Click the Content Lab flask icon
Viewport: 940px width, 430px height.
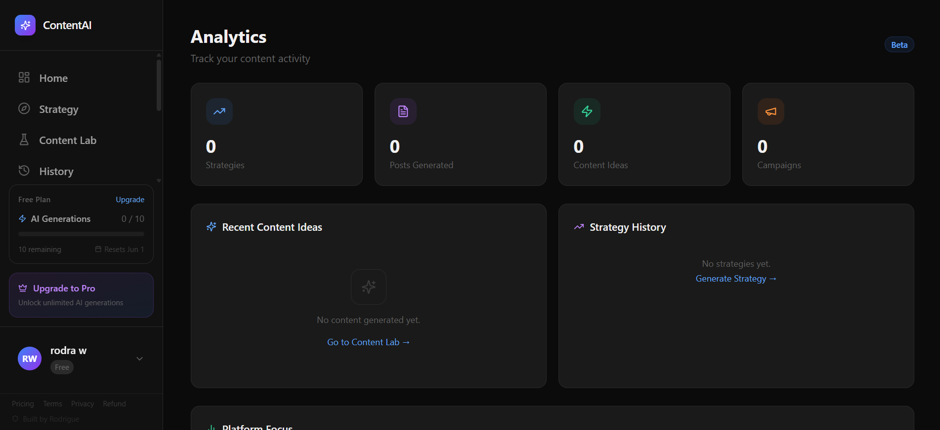[x=24, y=140]
